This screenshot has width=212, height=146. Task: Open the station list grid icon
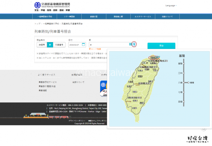point(130,45)
